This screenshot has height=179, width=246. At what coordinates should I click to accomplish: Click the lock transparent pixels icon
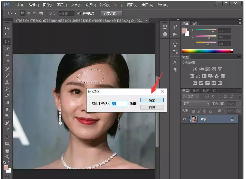pos(193,111)
